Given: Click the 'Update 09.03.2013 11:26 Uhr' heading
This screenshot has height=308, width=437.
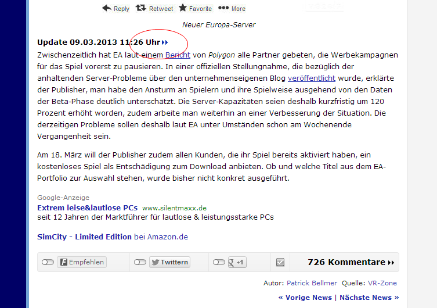Looking at the screenshot, I should (x=99, y=42).
